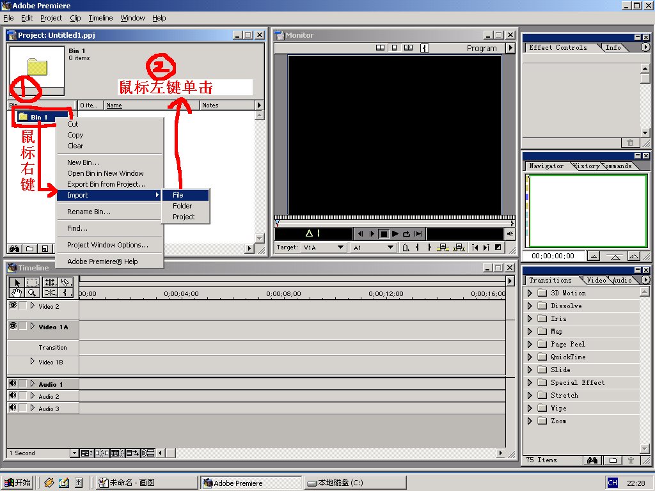The image size is (655, 491).
Task: Select New Bin... in context menu
Action: (109, 162)
